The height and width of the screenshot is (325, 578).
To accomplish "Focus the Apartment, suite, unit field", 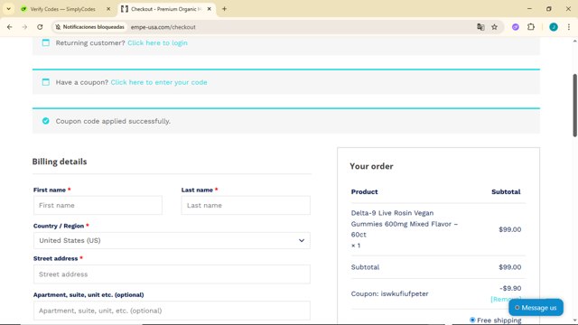I will click(172, 311).
